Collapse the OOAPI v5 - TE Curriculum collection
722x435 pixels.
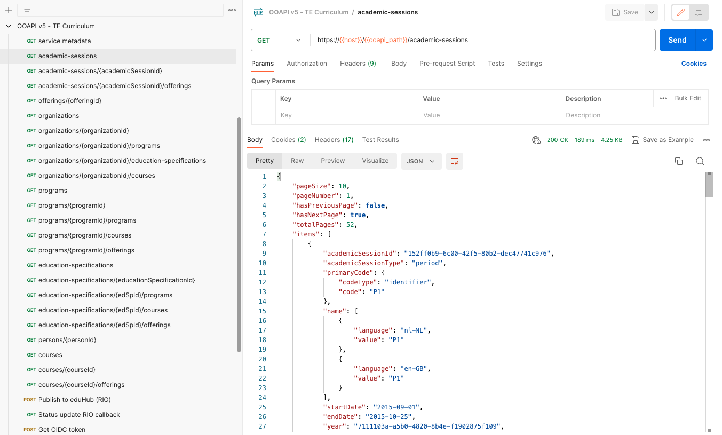[x=9, y=26]
